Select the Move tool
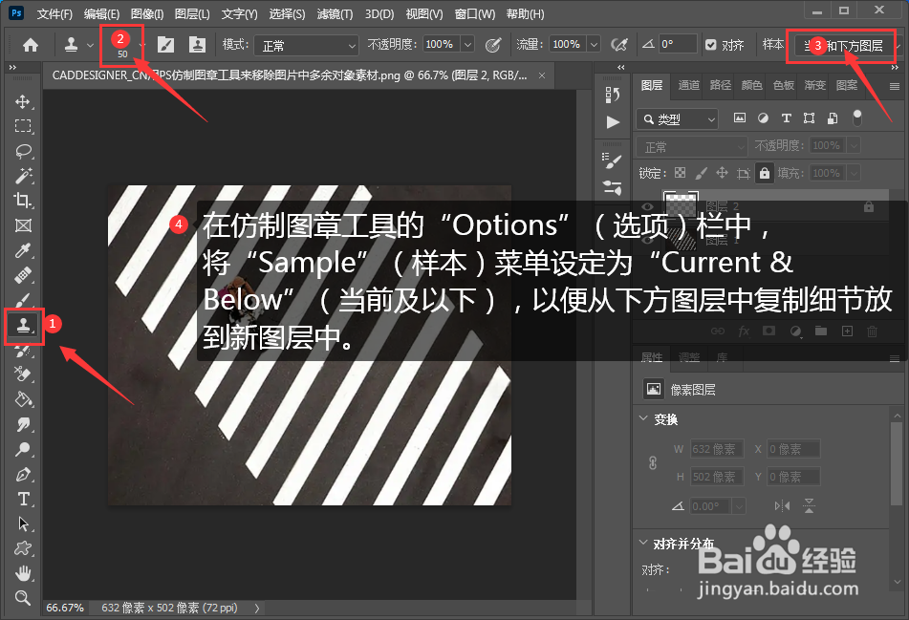Image resolution: width=909 pixels, height=620 pixels. [23, 101]
